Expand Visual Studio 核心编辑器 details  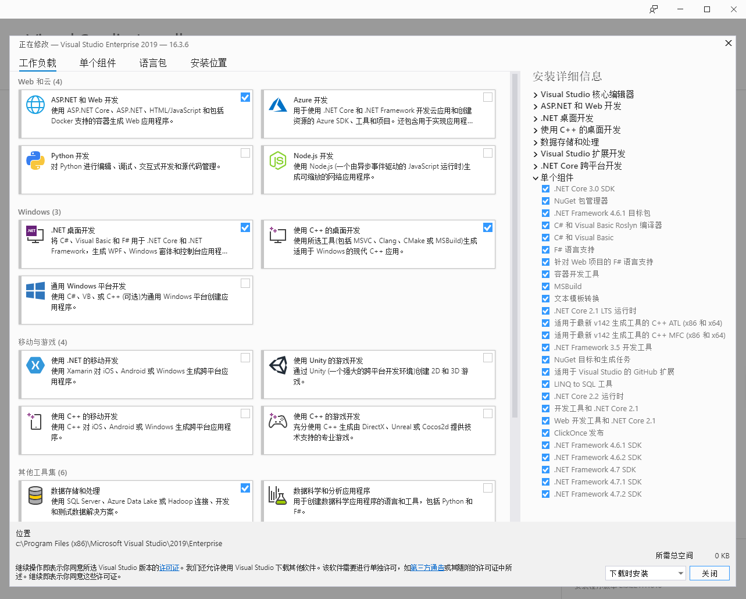tap(536, 95)
